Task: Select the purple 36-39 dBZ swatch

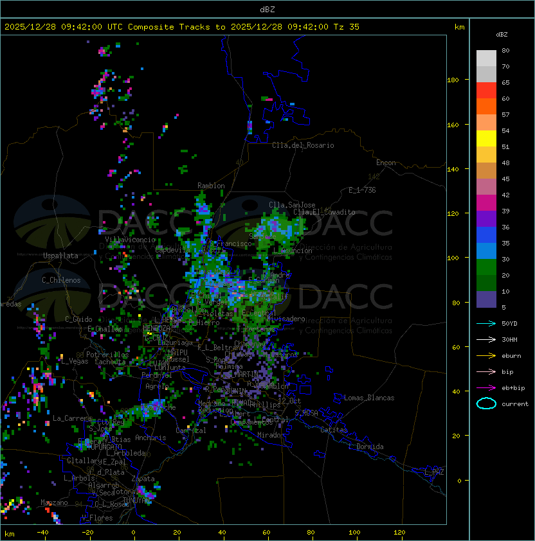Action: (x=486, y=218)
